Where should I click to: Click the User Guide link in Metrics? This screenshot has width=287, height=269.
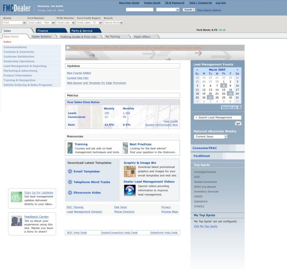(x=171, y=121)
